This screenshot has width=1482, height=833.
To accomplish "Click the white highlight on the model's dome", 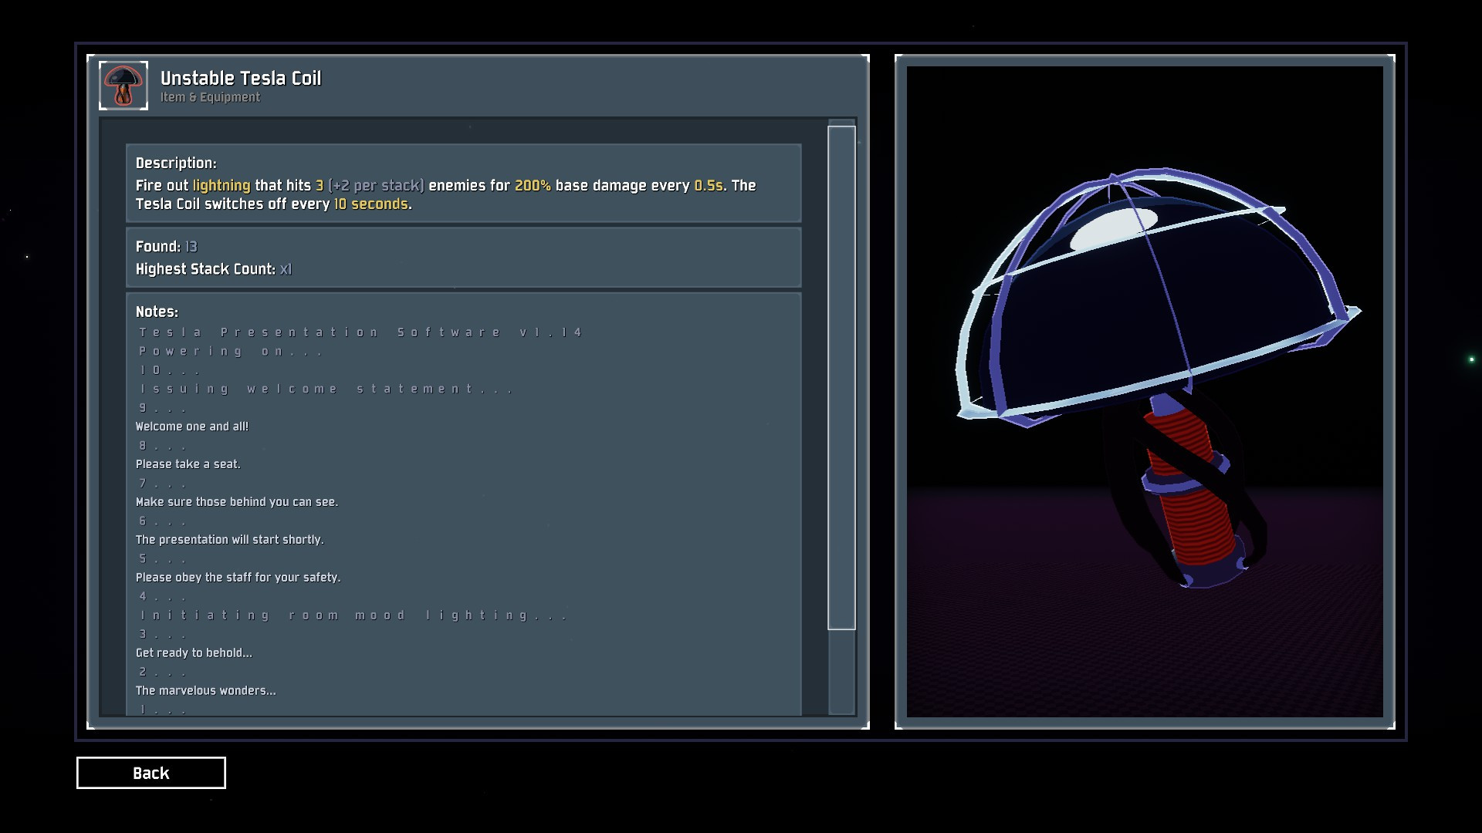I will [1113, 228].
